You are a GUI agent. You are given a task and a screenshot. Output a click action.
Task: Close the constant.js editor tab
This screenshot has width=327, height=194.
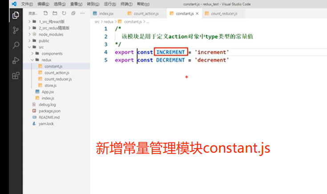(197, 13)
